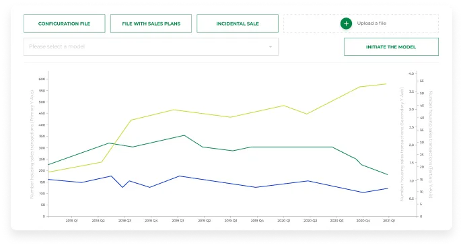This screenshot has width=463, height=247.
Task: Click the Primary Y-Axis title
Action: tap(32, 144)
